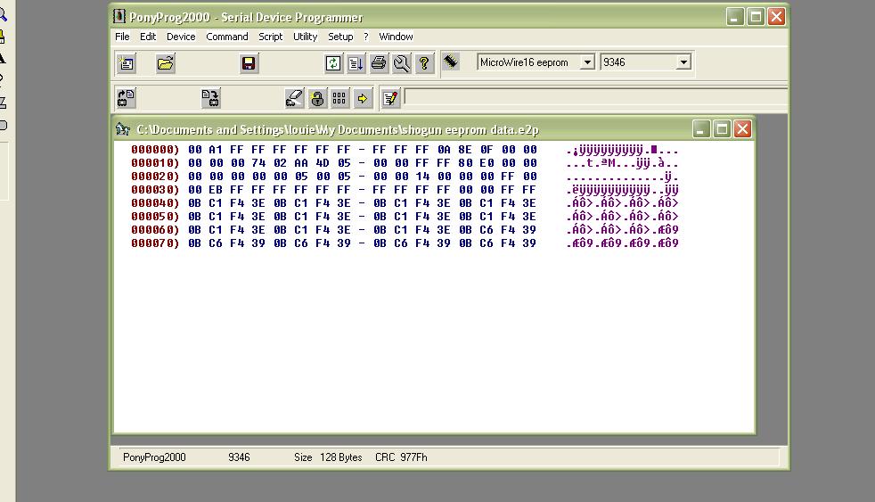Open the Window menu
The height and width of the screenshot is (502, 875).
click(396, 37)
